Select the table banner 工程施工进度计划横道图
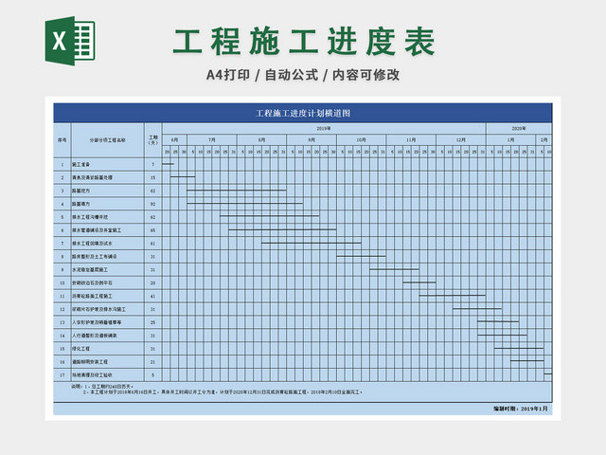 click(x=303, y=114)
